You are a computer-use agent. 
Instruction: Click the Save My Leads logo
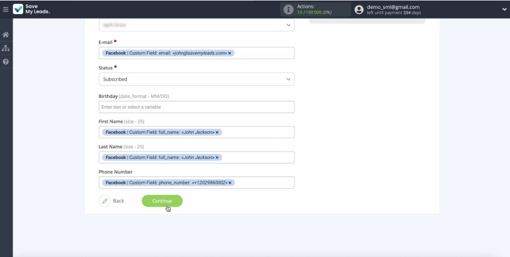pyautogui.click(x=31, y=9)
